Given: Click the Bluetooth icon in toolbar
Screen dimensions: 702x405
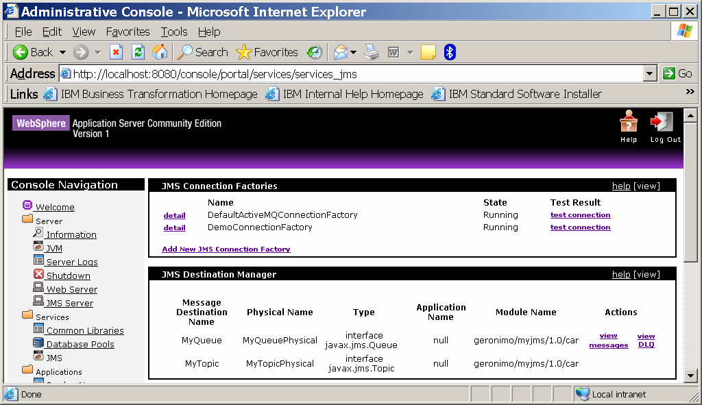Looking at the screenshot, I should click(x=450, y=52).
